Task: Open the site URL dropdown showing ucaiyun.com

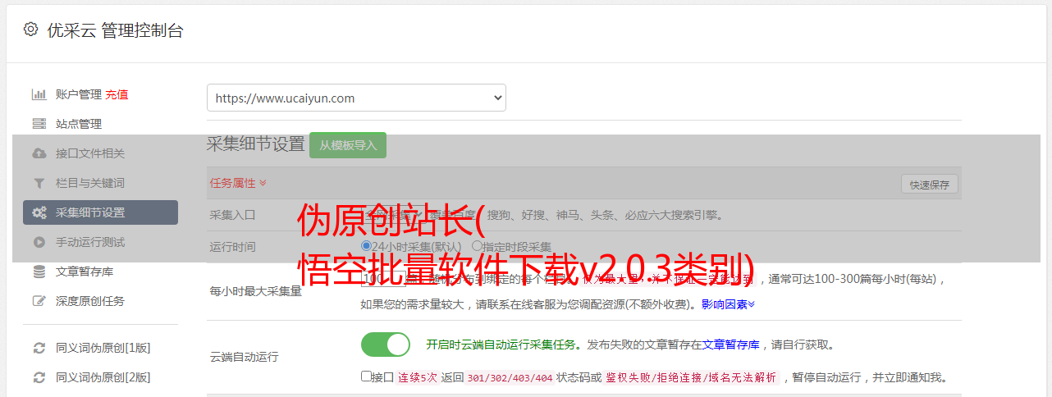Action: coord(356,98)
